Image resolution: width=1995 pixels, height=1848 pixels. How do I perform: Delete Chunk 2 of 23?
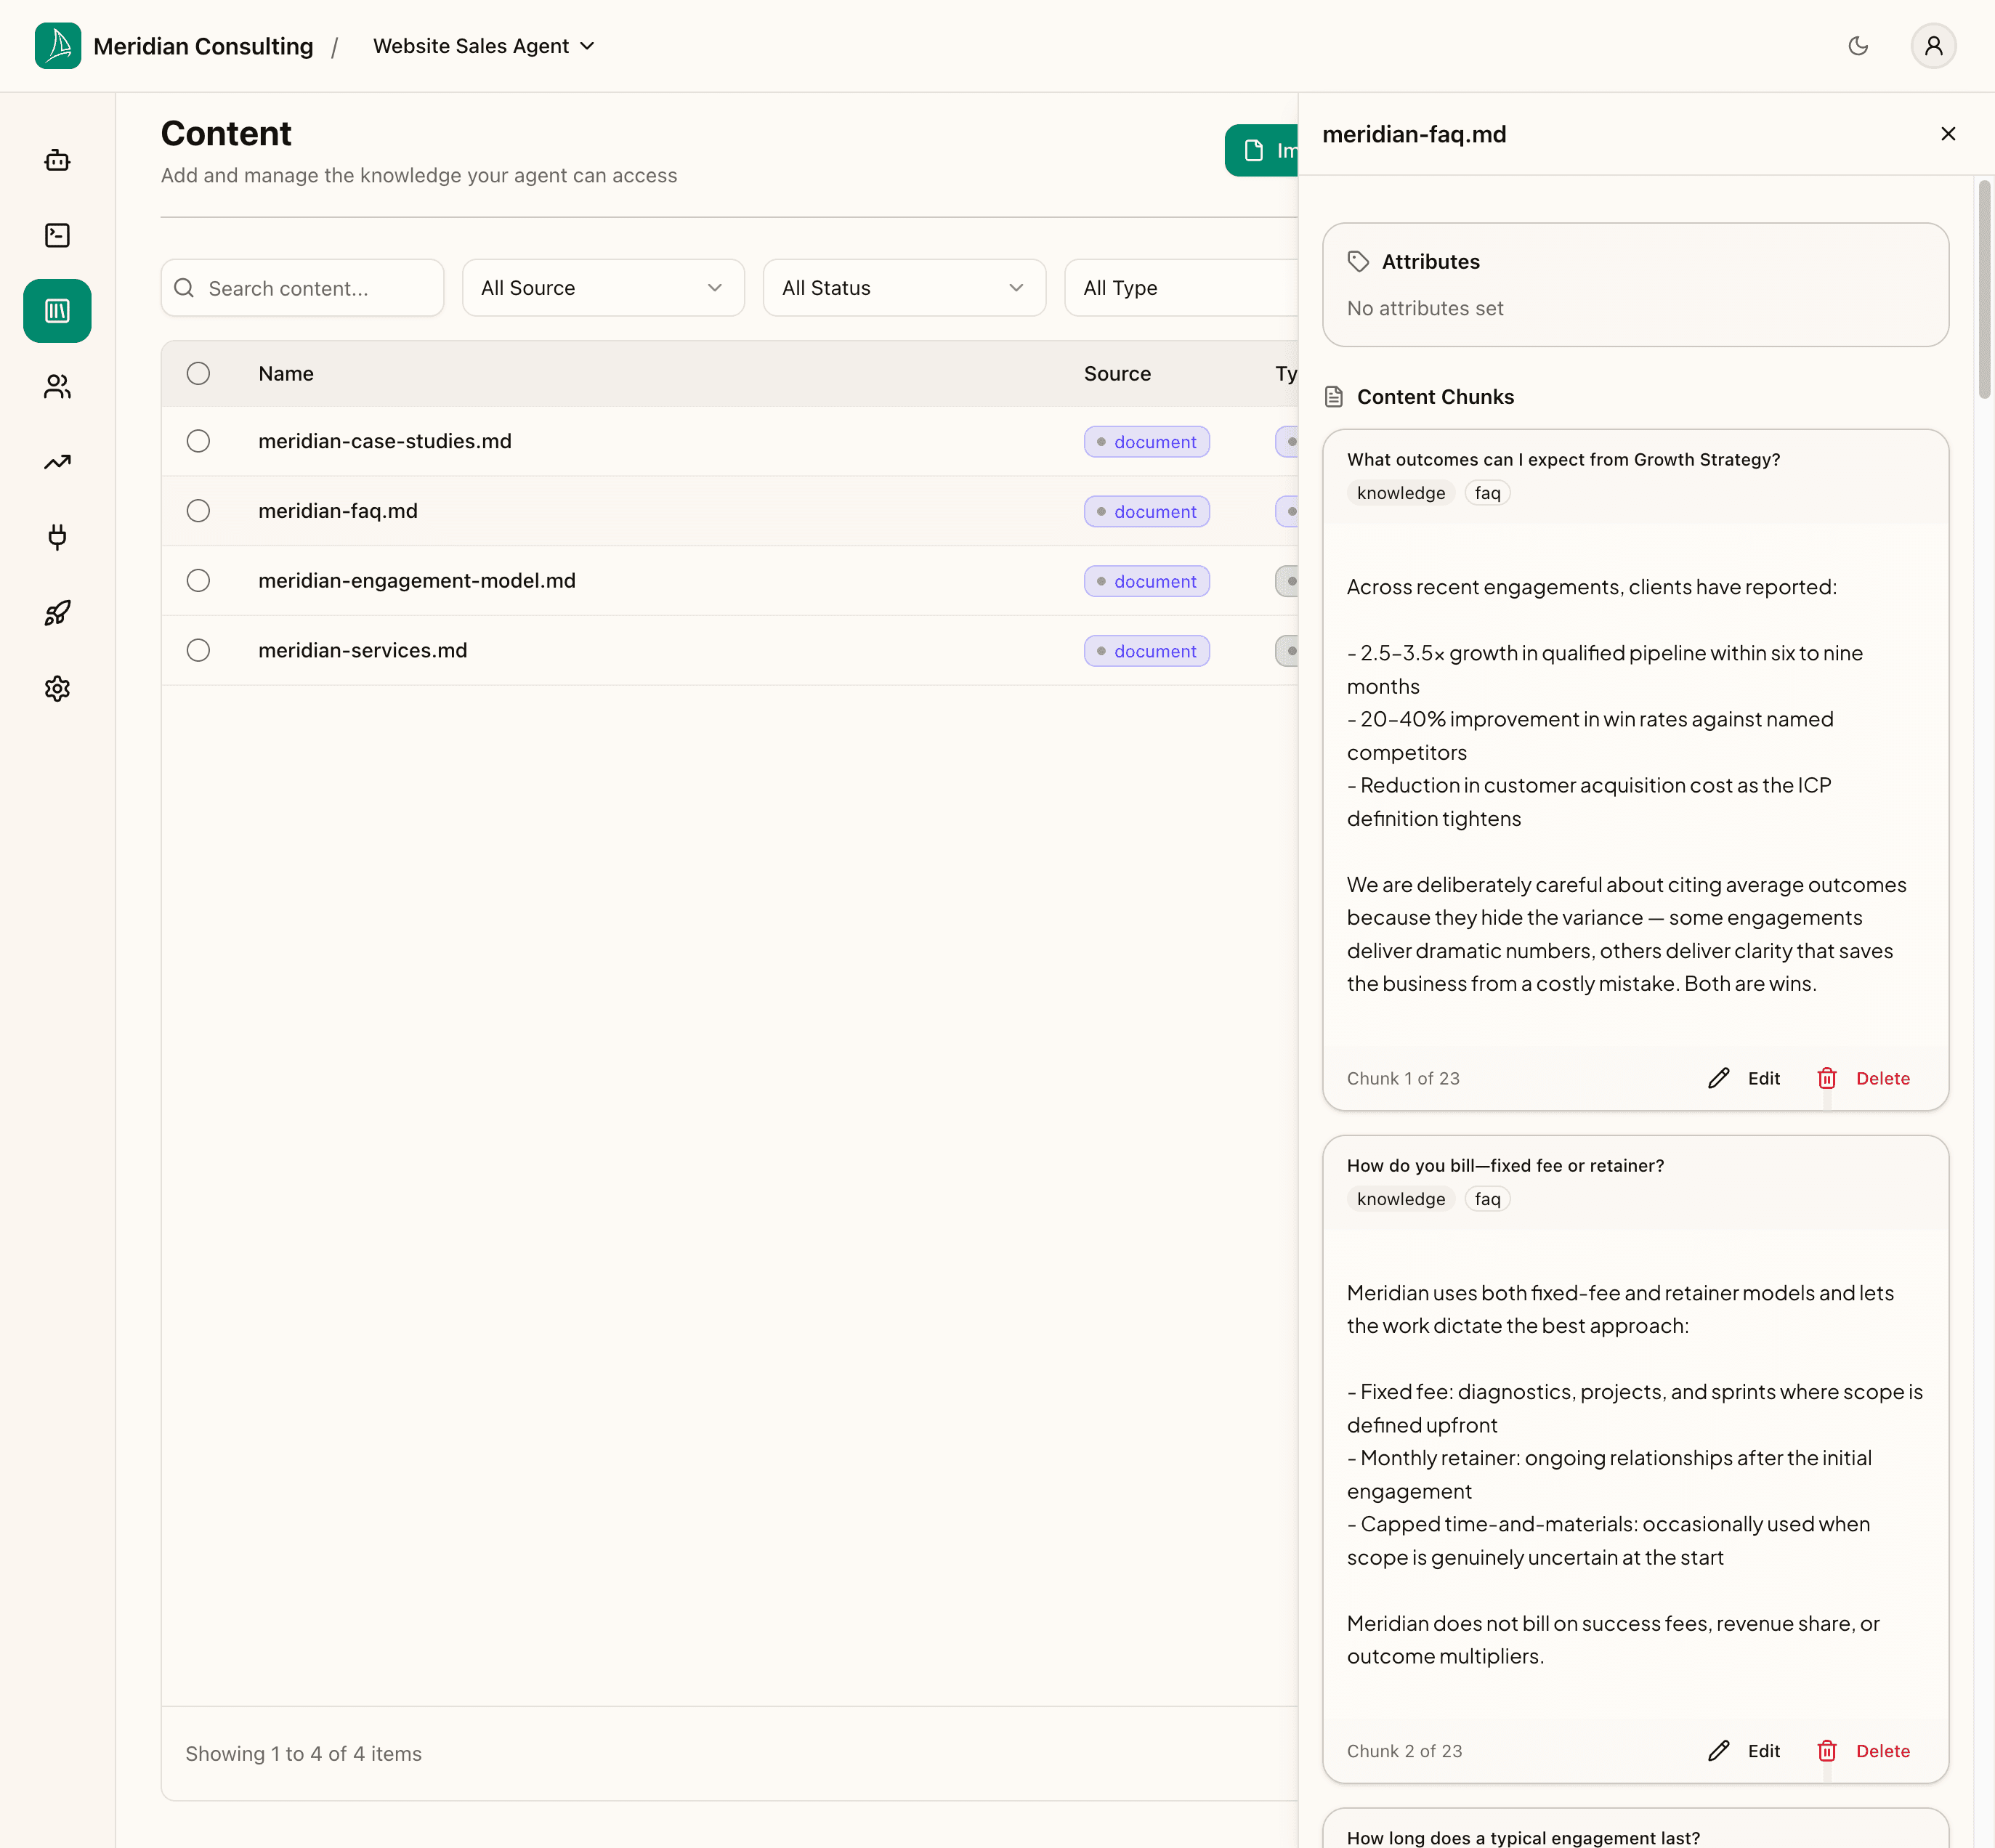1863,1751
